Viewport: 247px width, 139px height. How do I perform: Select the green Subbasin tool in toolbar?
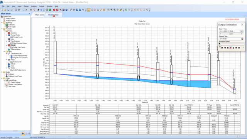click(x=50, y=10)
